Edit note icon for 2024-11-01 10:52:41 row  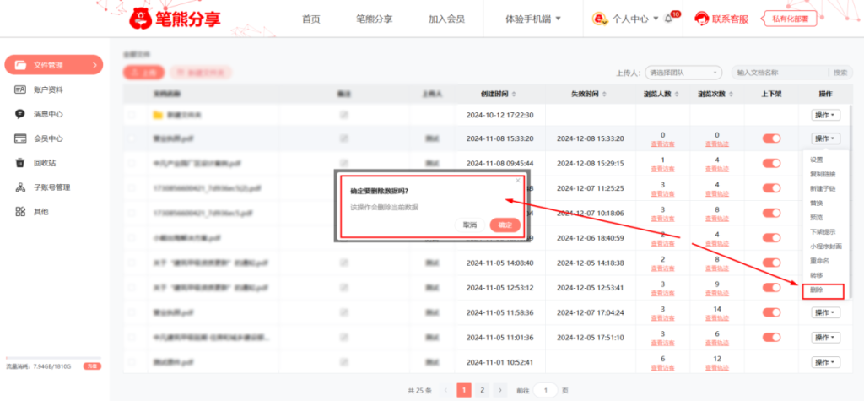(344, 362)
